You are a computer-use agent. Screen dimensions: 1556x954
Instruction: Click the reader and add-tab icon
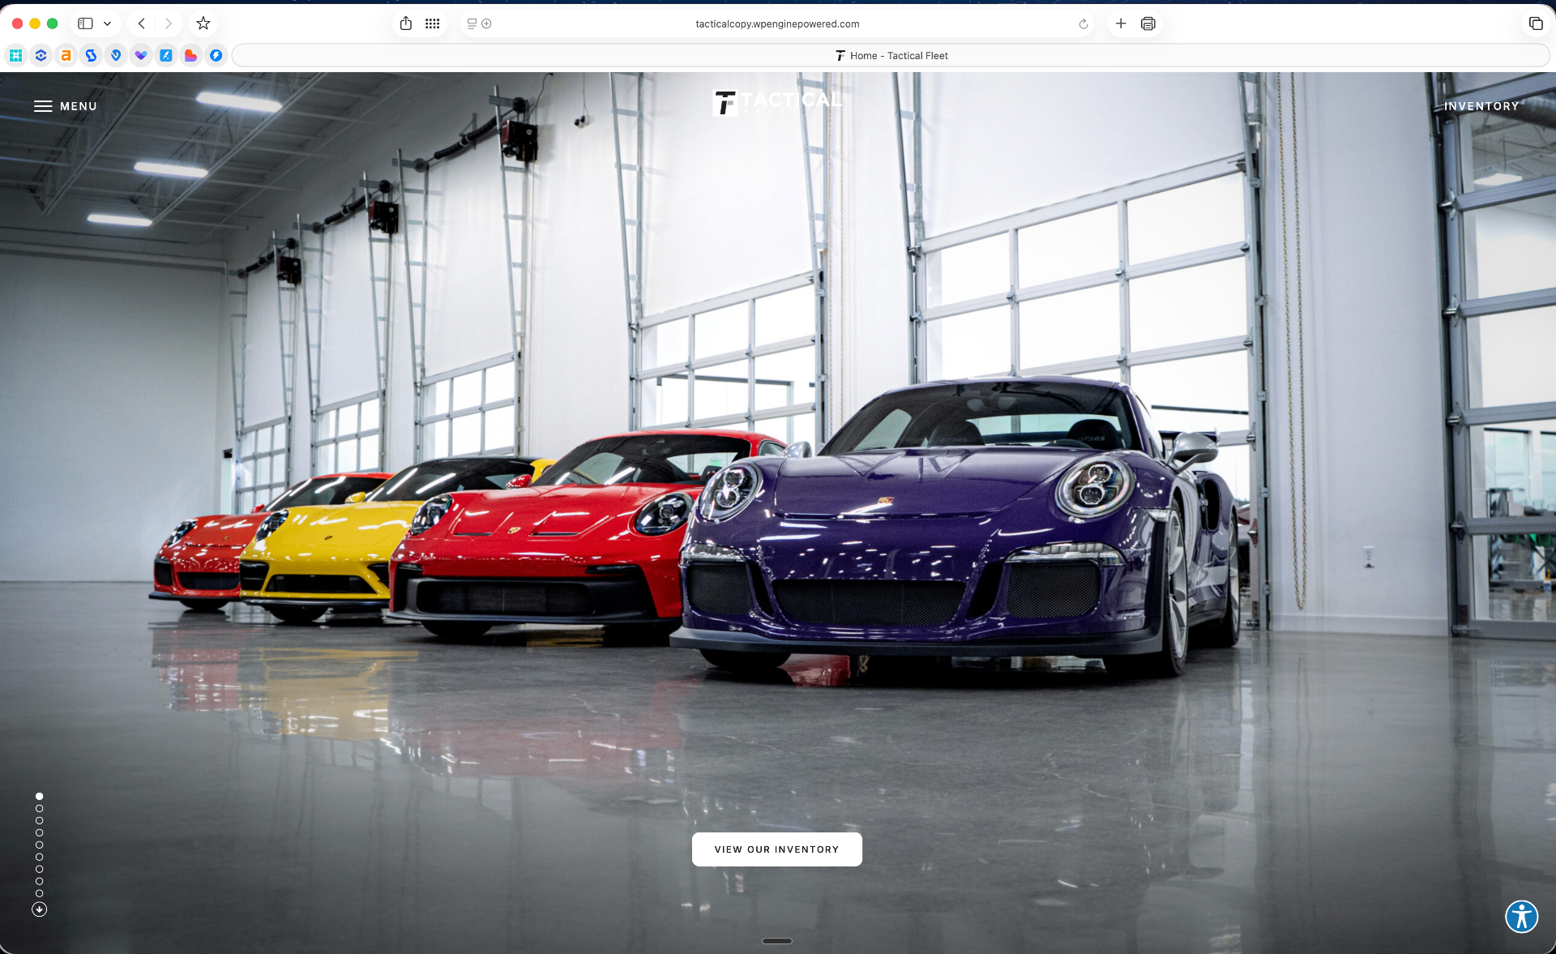tap(479, 24)
